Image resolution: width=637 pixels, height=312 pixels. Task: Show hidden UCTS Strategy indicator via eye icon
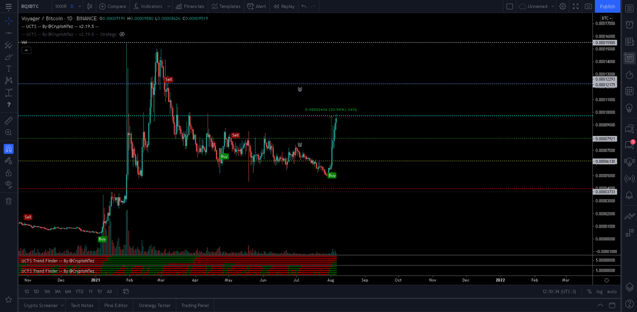122,34
